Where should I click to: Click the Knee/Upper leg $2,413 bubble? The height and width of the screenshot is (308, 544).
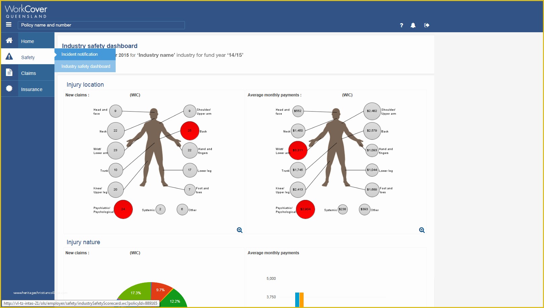pos(298,189)
